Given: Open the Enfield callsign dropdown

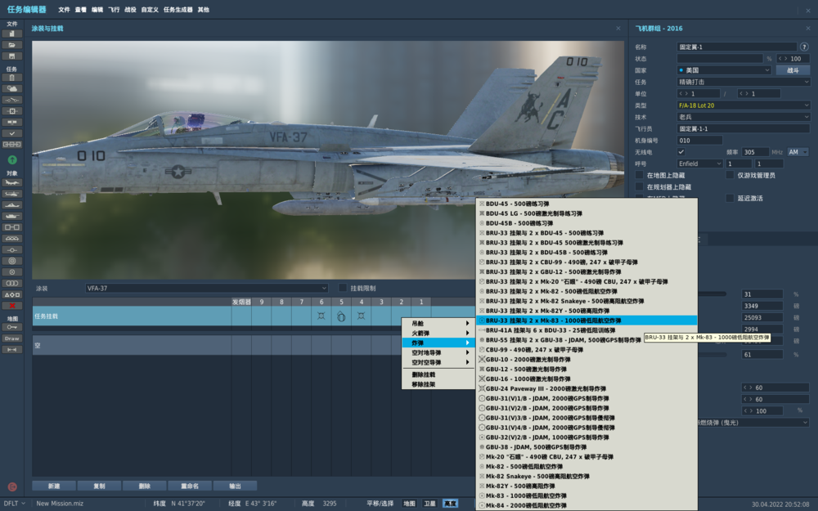Looking at the screenshot, I should point(699,164).
